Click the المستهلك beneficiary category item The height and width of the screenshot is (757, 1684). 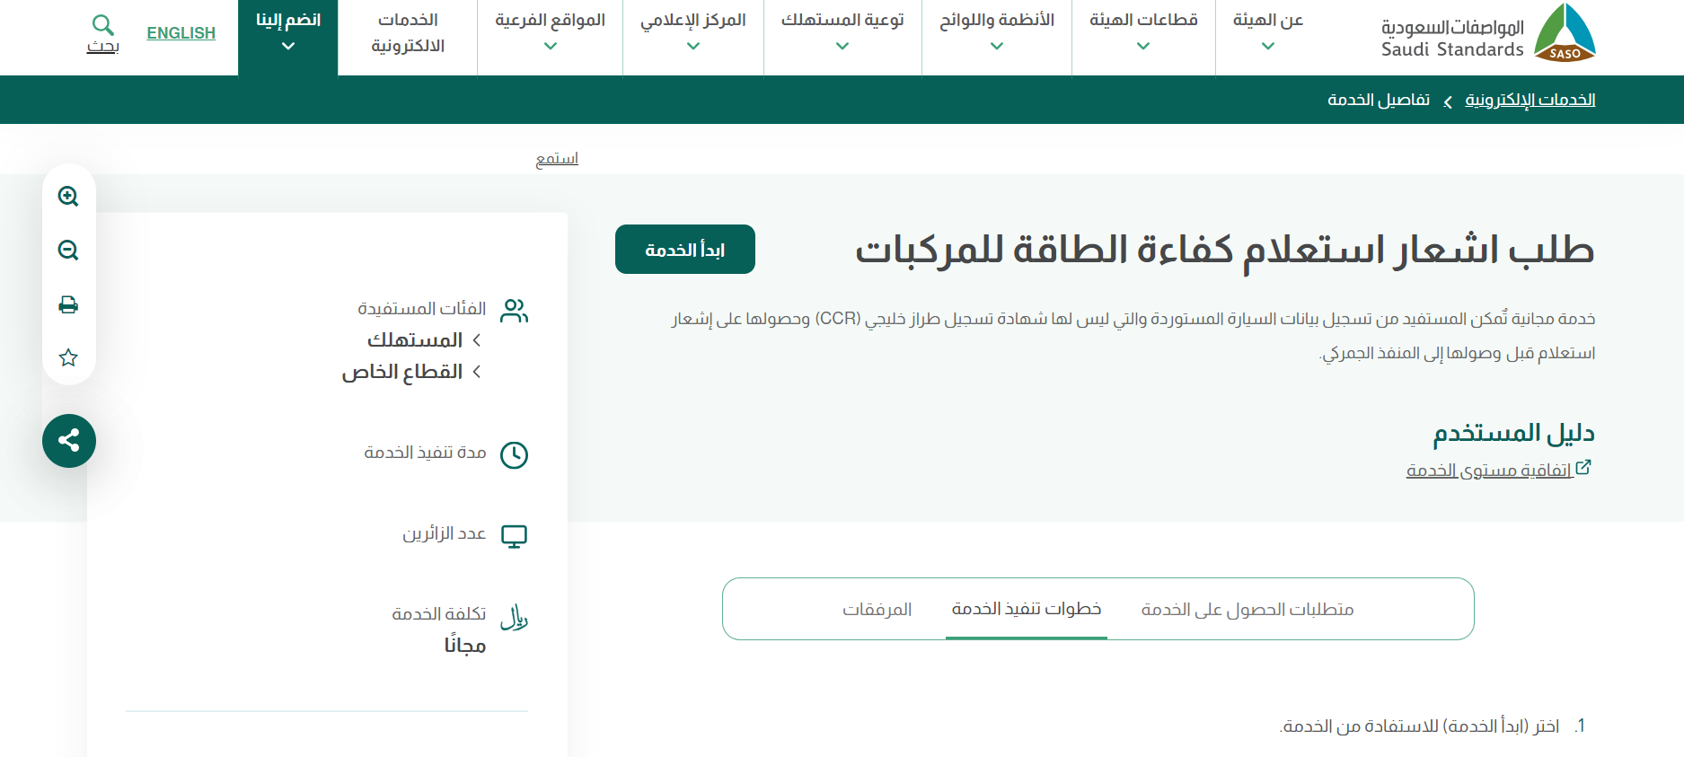(x=415, y=340)
